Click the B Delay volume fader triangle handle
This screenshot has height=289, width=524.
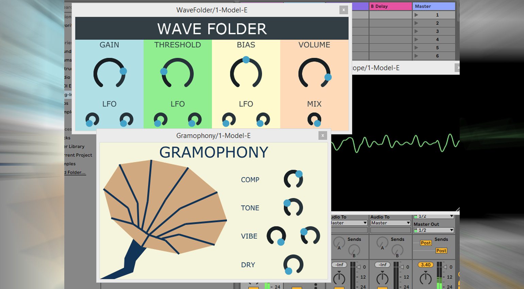tap(402, 267)
